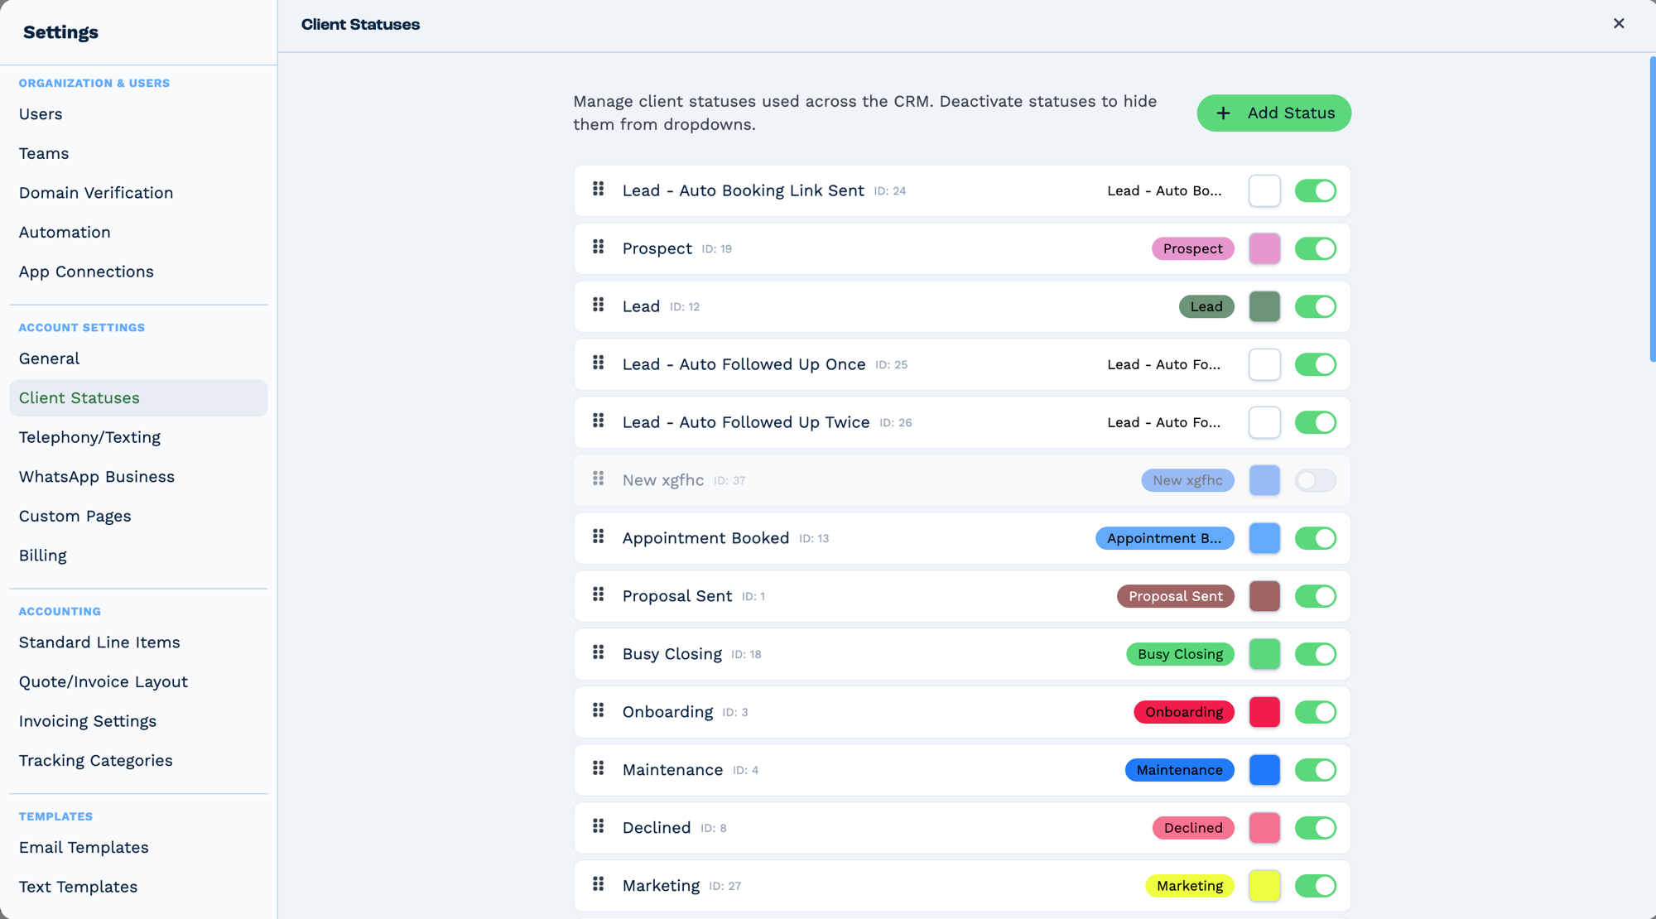
Task: Click drag handle for New xgfhc row
Action: tap(598, 479)
